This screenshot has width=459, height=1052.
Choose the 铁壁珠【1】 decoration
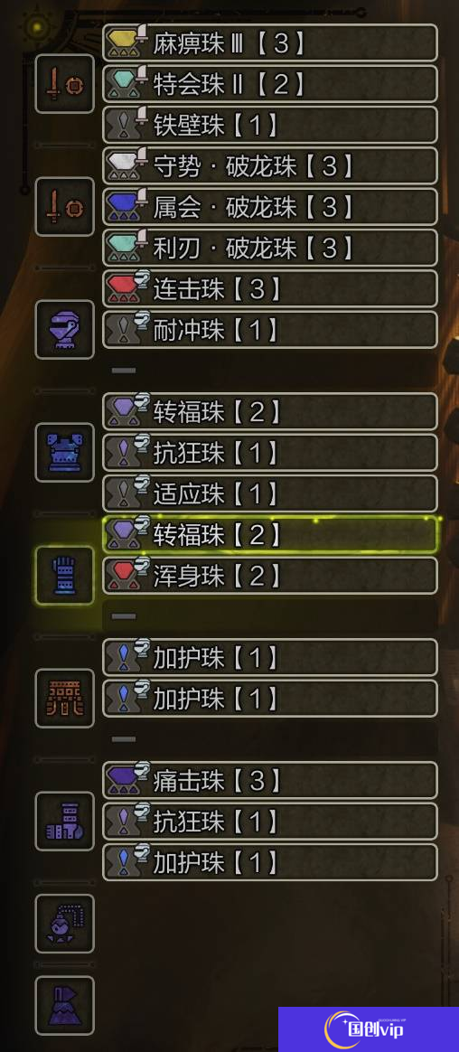pos(270,125)
